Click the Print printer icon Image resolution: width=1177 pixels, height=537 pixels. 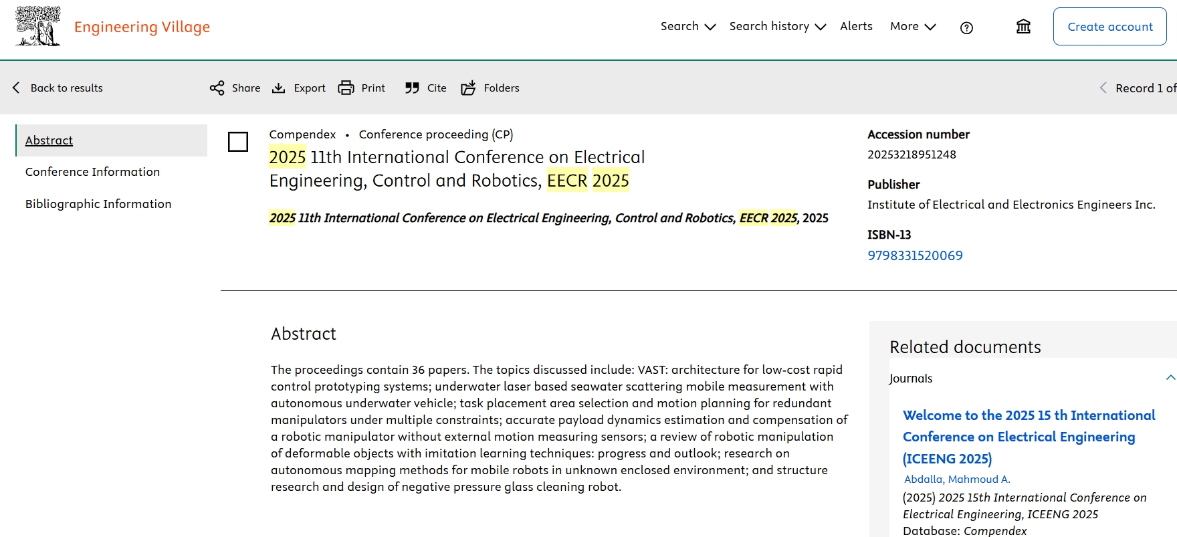point(346,88)
